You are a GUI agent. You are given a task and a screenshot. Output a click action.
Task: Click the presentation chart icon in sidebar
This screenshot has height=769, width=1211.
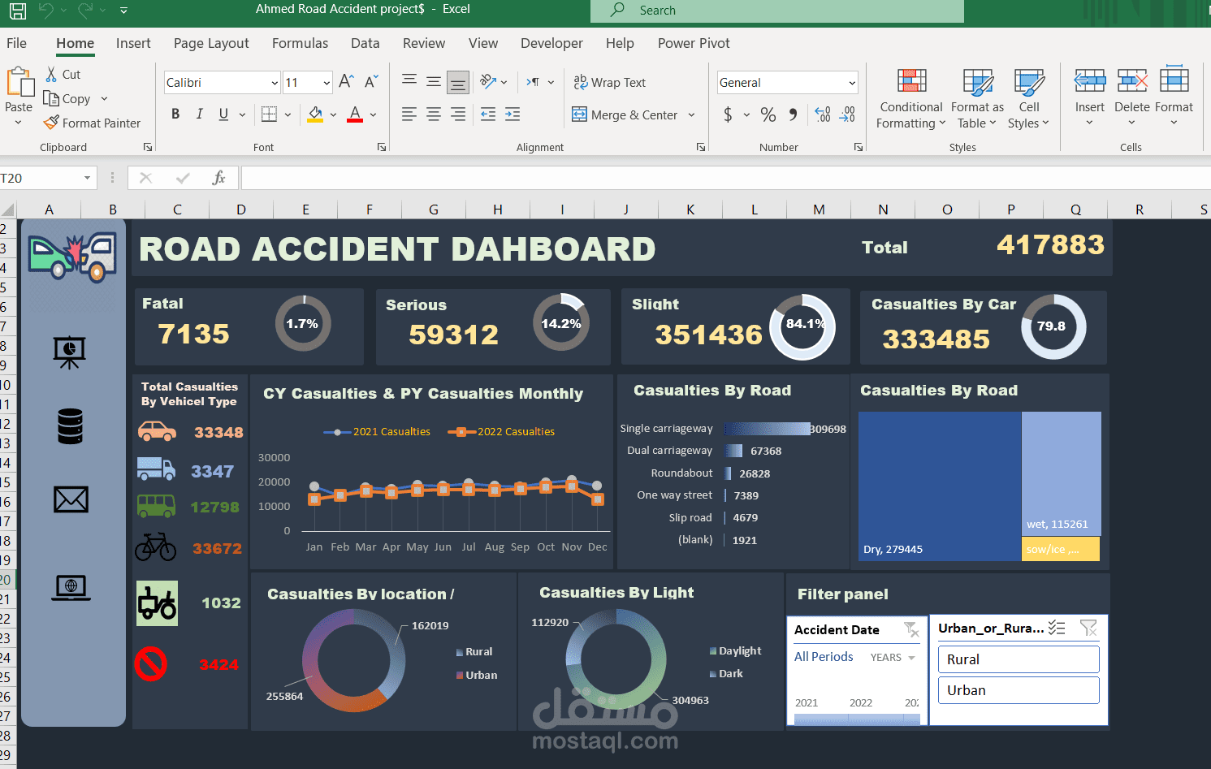(x=70, y=352)
